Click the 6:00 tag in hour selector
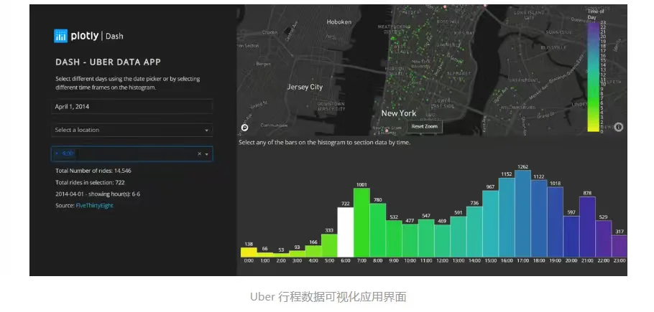Viewport: 654px width, 312px height. pyautogui.click(x=65, y=153)
